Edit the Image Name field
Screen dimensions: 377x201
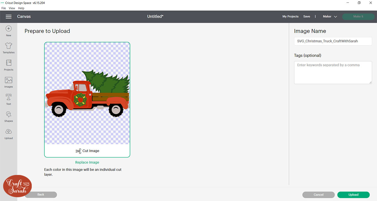point(333,41)
